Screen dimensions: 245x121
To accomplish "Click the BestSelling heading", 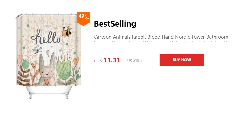I will pos(115,24).
